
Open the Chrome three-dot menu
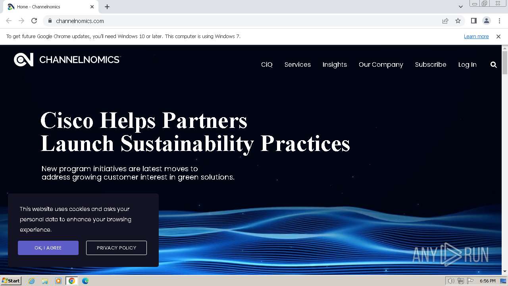tap(499, 21)
